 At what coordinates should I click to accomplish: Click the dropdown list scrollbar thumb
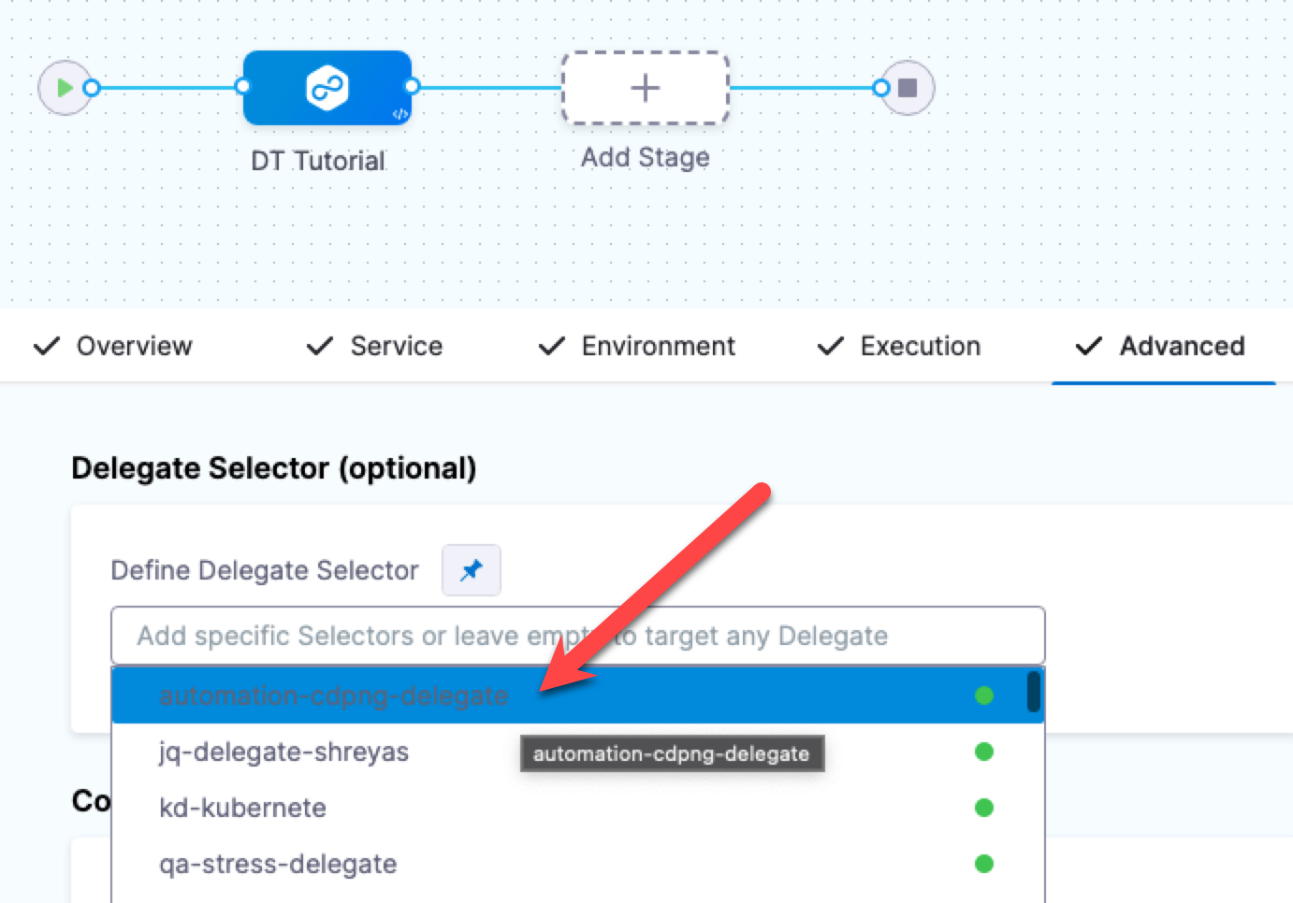point(1033,692)
